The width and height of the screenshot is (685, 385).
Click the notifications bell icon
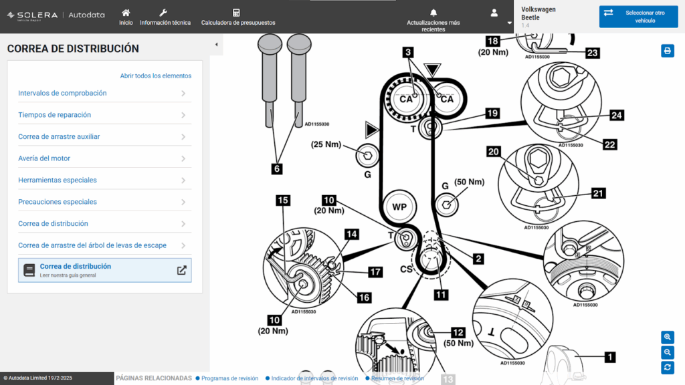433,13
